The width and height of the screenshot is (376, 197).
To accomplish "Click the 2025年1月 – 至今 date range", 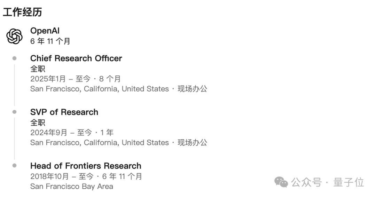I will pos(61,79).
